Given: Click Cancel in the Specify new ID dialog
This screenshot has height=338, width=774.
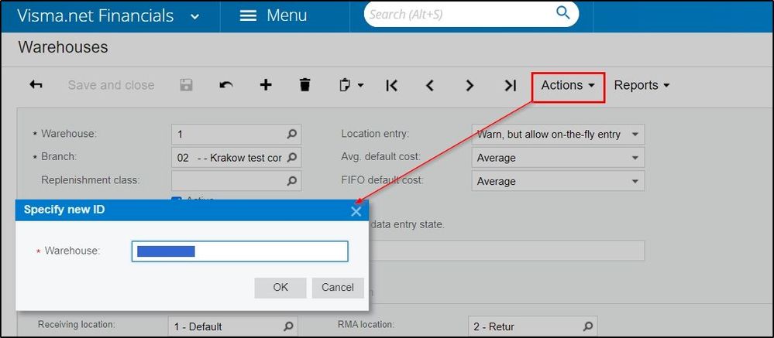Looking at the screenshot, I should [338, 287].
